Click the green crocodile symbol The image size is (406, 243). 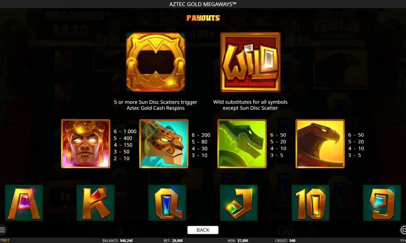[242, 144]
